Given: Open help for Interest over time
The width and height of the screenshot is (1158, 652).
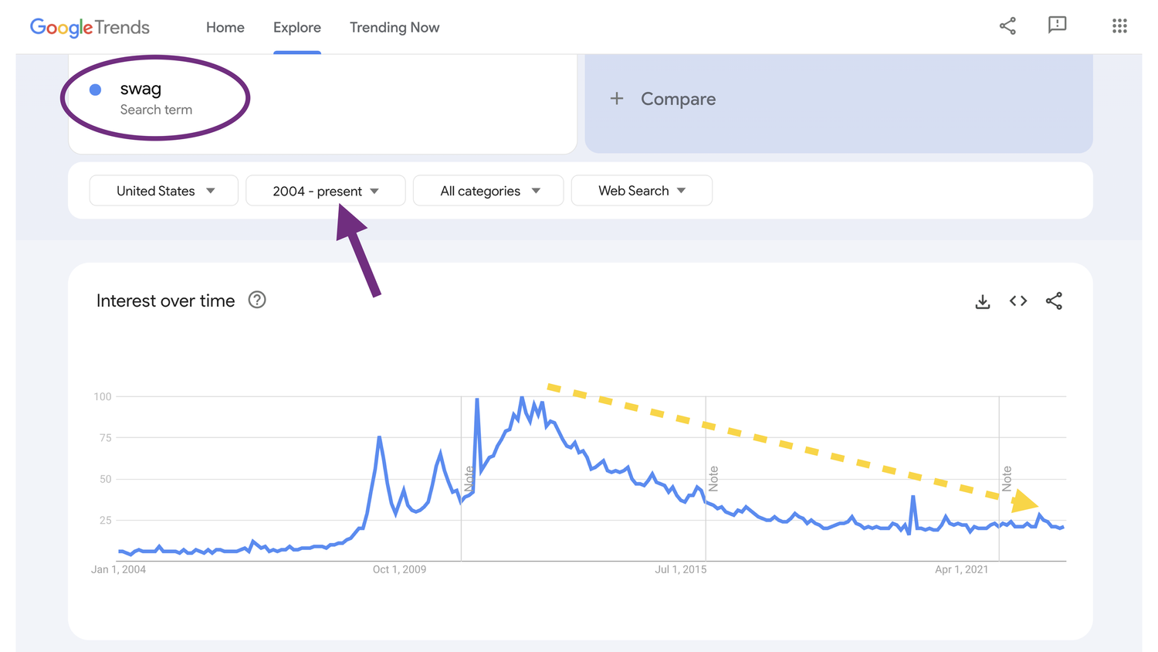Looking at the screenshot, I should (257, 301).
